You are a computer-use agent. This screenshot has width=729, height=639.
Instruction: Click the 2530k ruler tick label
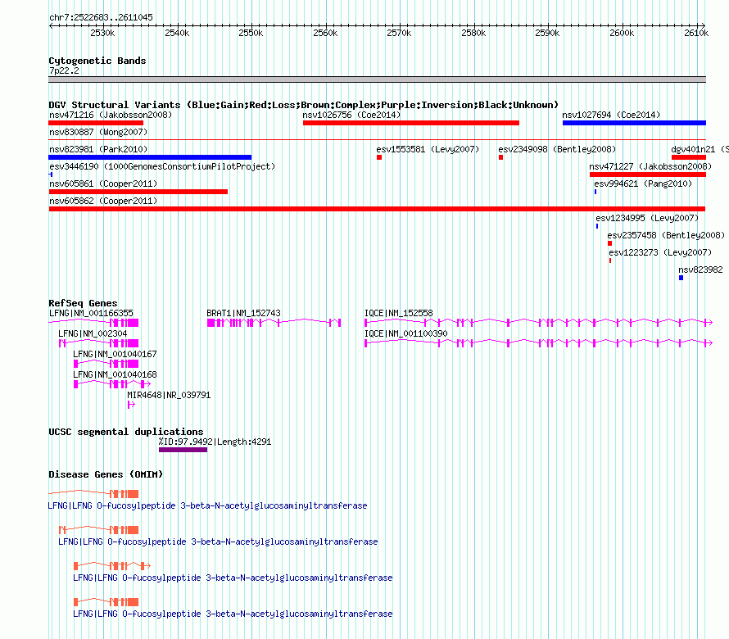tap(102, 33)
